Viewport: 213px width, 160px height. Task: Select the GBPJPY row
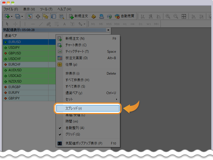click(29, 98)
